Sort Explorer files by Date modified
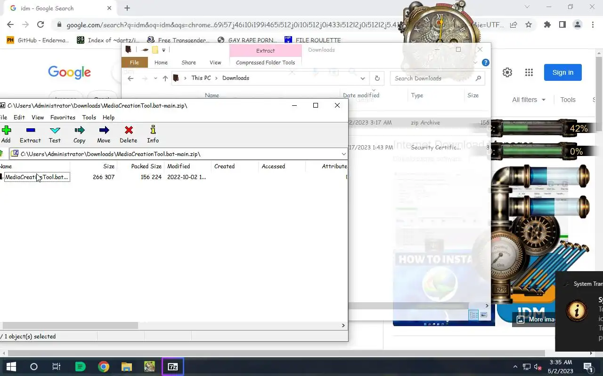603x376 pixels. point(361,95)
